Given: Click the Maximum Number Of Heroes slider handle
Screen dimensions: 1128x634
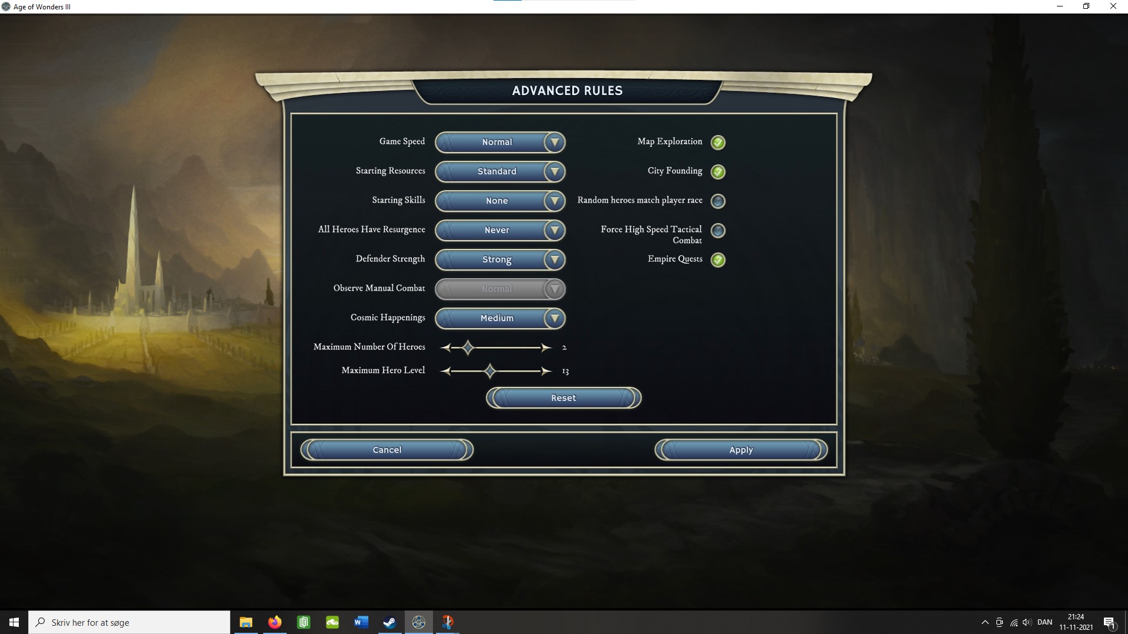Looking at the screenshot, I should click(468, 348).
